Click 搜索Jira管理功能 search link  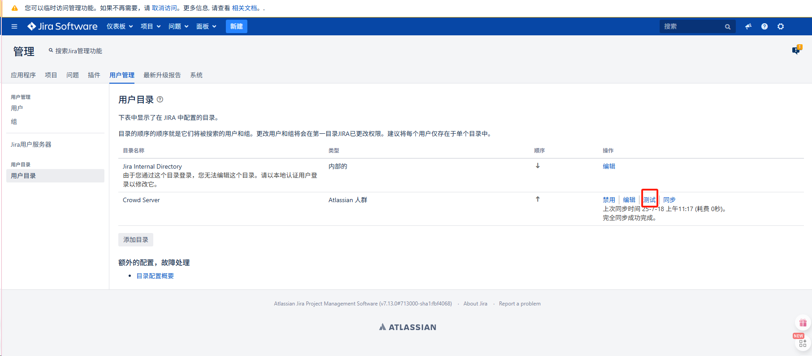[x=75, y=51]
